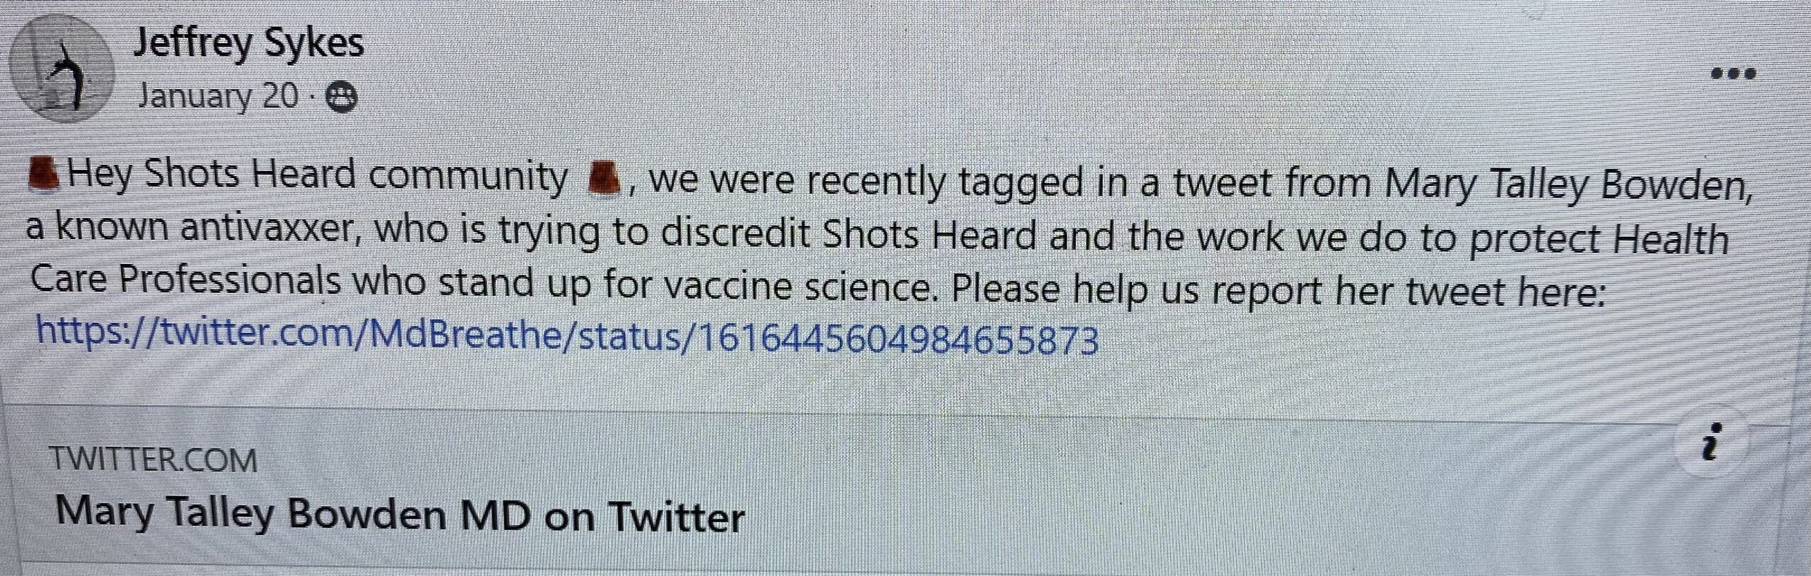
Task: Click the words "Care Professionals" in the post
Action: [185, 281]
